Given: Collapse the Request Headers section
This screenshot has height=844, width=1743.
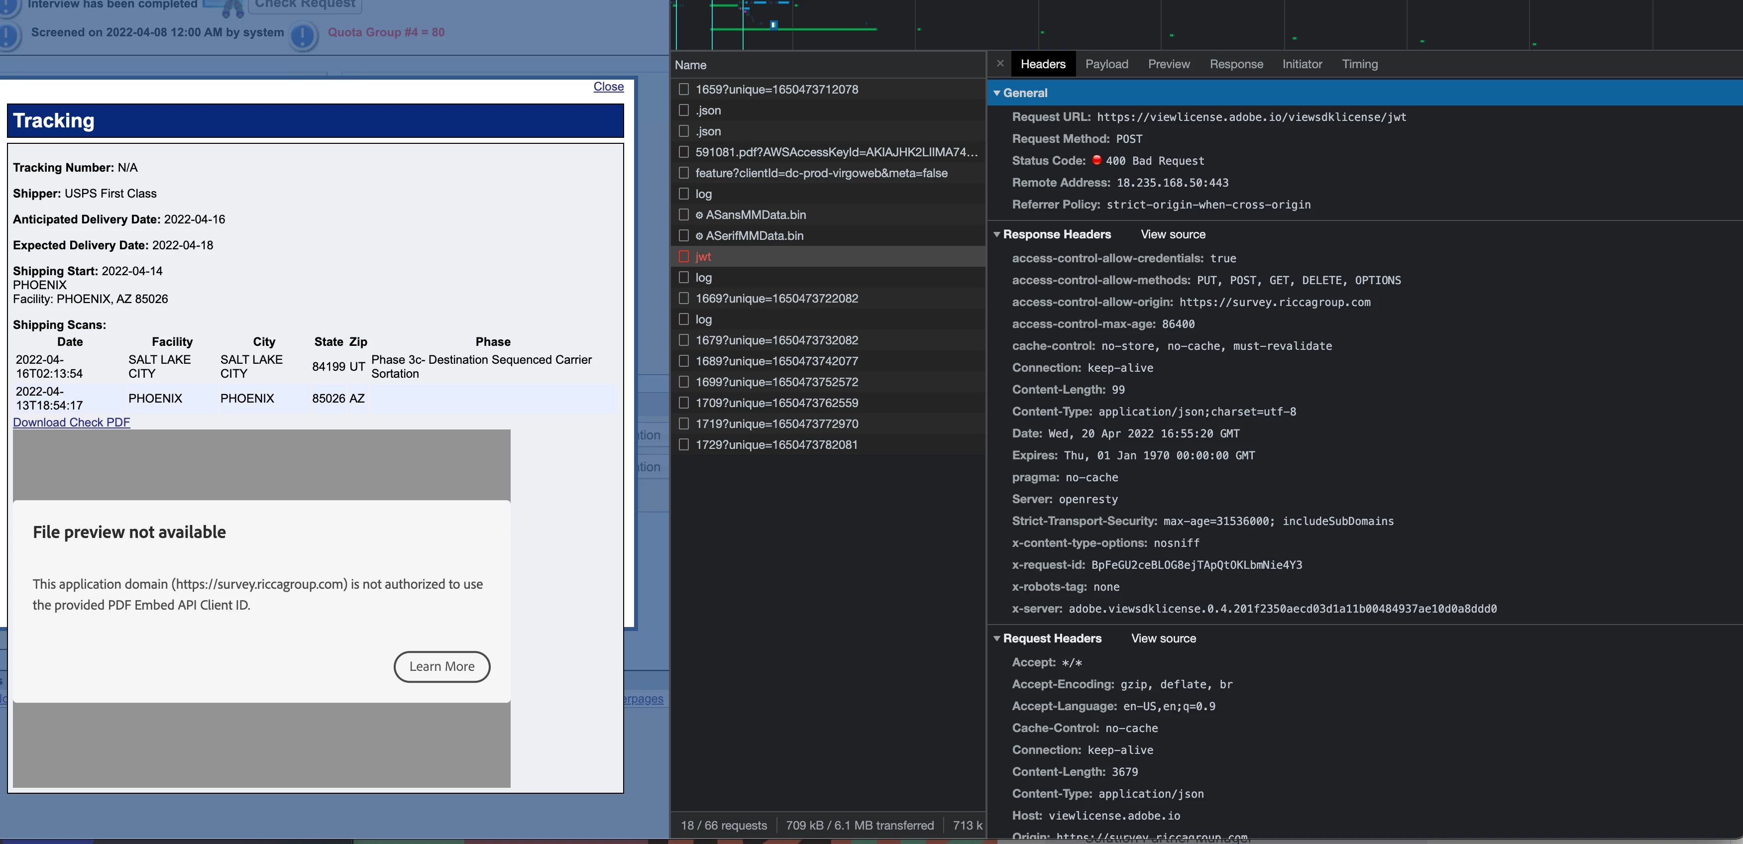Looking at the screenshot, I should (x=997, y=638).
